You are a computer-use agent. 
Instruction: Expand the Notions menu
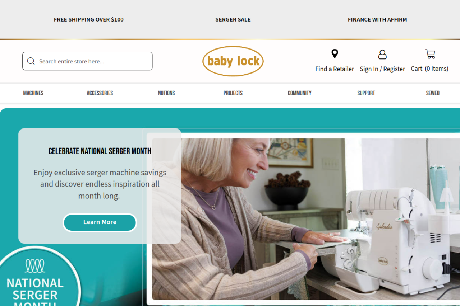(166, 93)
